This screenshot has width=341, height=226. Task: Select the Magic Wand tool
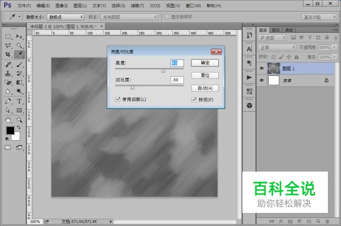click(19, 46)
